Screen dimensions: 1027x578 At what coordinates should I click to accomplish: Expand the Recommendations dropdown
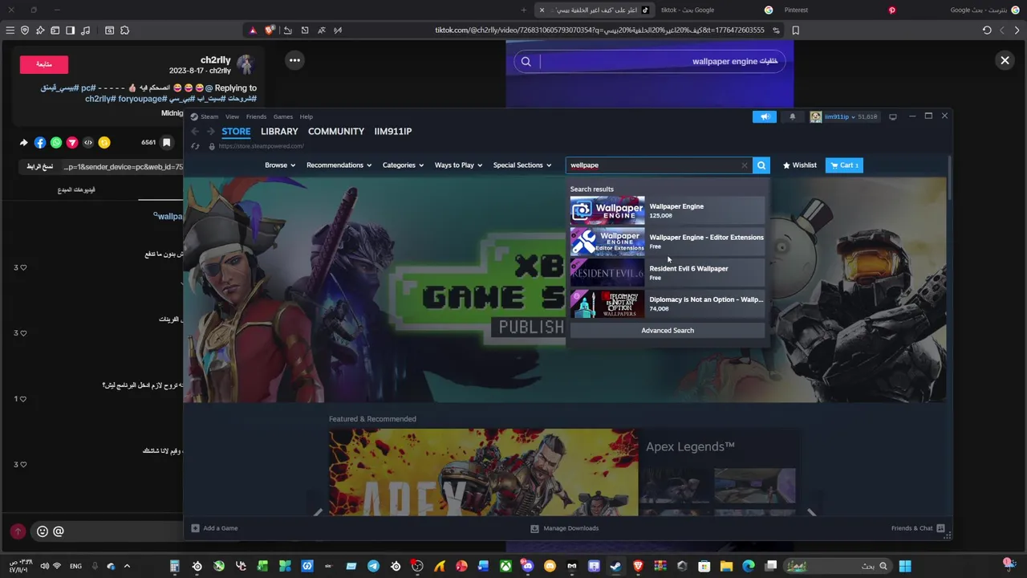pyautogui.click(x=339, y=165)
